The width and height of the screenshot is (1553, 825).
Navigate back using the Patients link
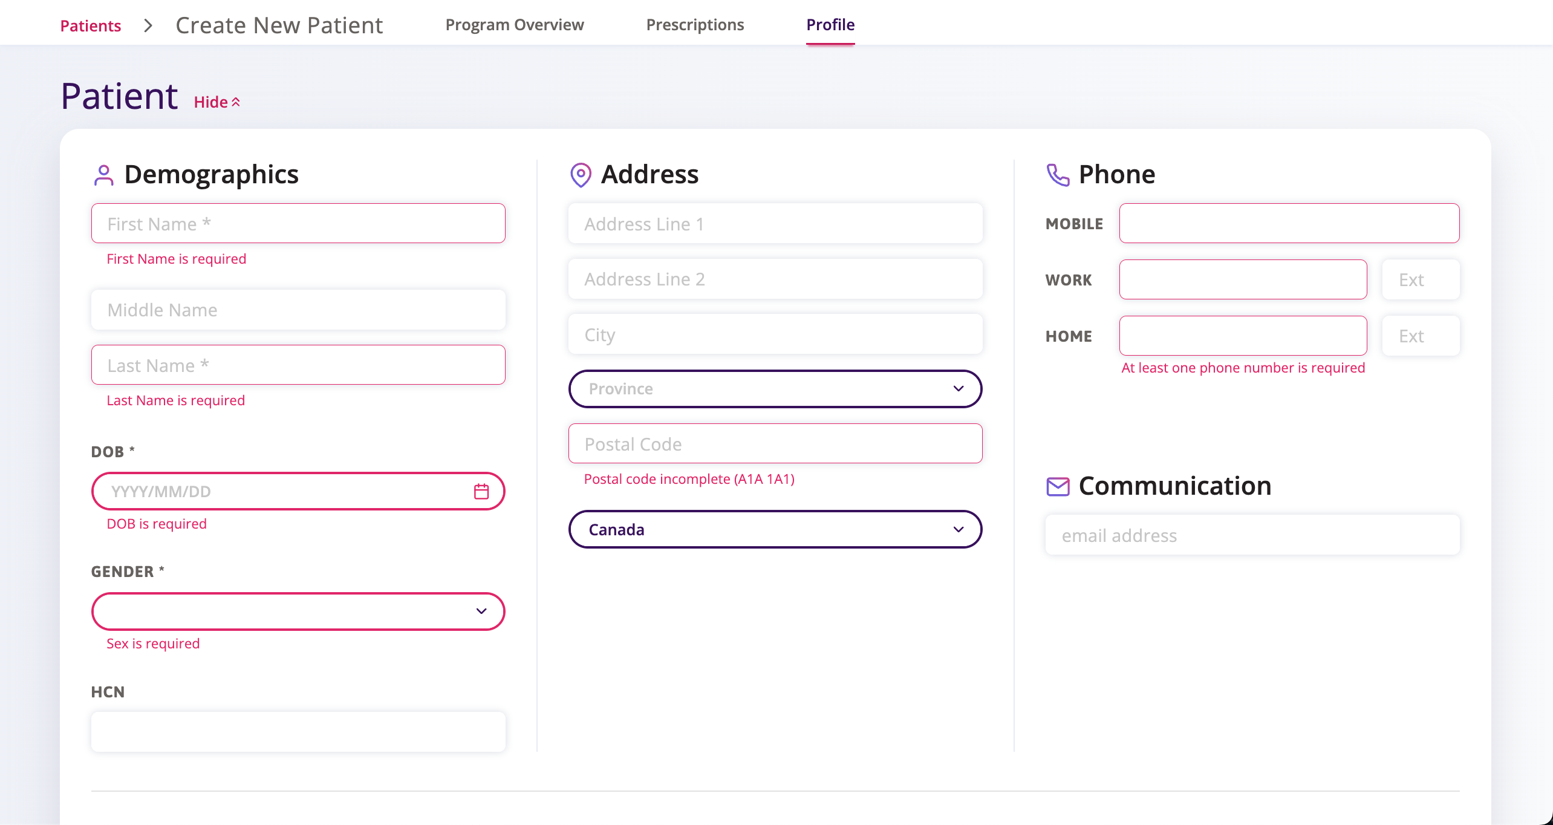click(90, 26)
